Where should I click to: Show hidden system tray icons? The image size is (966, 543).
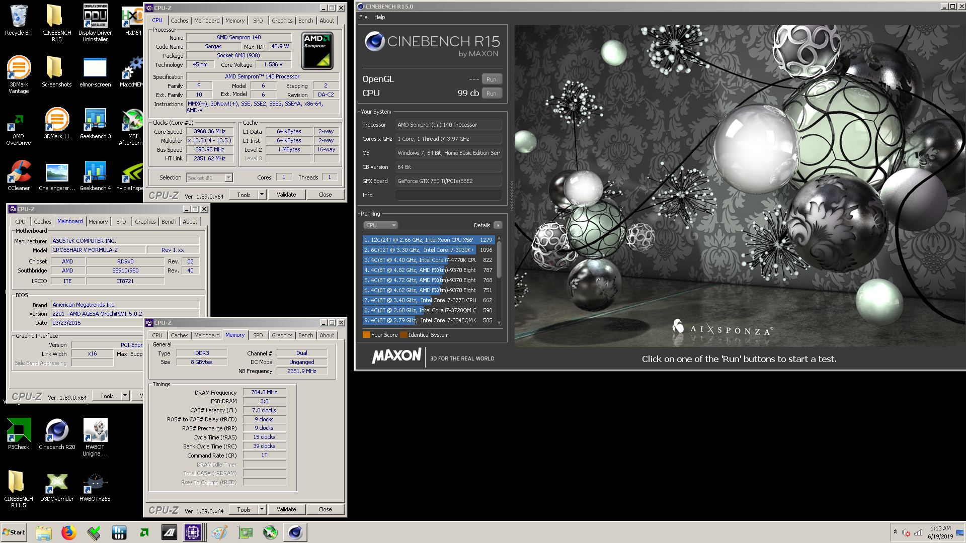(x=895, y=532)
